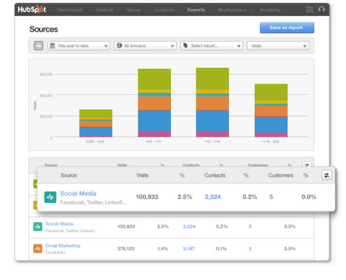Open the Marketplace menu
The height and width of the screenshot is (280, 346).
[x=232, y=10]
